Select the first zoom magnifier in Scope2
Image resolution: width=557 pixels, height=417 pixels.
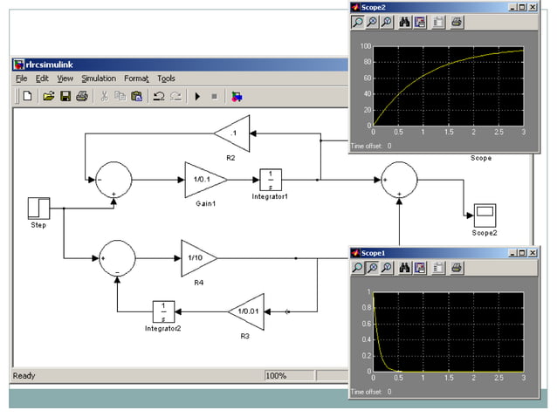[358, 23]
